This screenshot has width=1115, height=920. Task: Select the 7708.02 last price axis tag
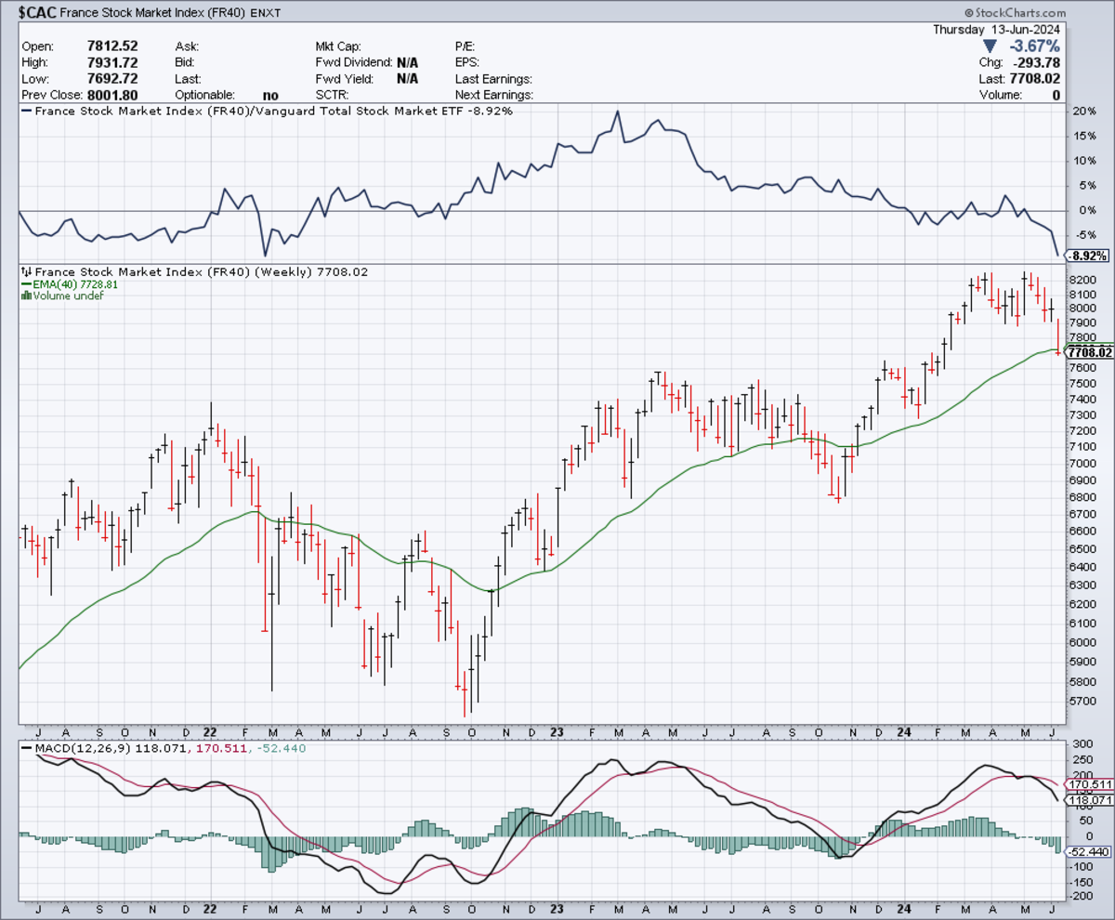(x=1089, y=352)
